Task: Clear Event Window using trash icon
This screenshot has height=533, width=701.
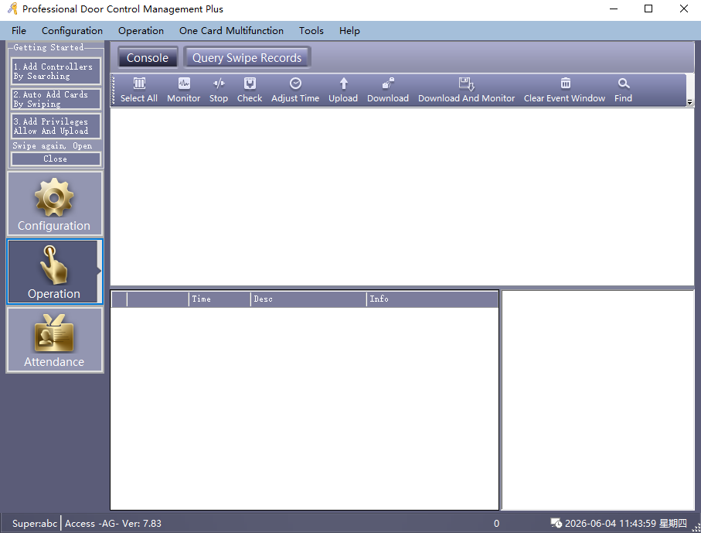Action: tap(565, 84)
